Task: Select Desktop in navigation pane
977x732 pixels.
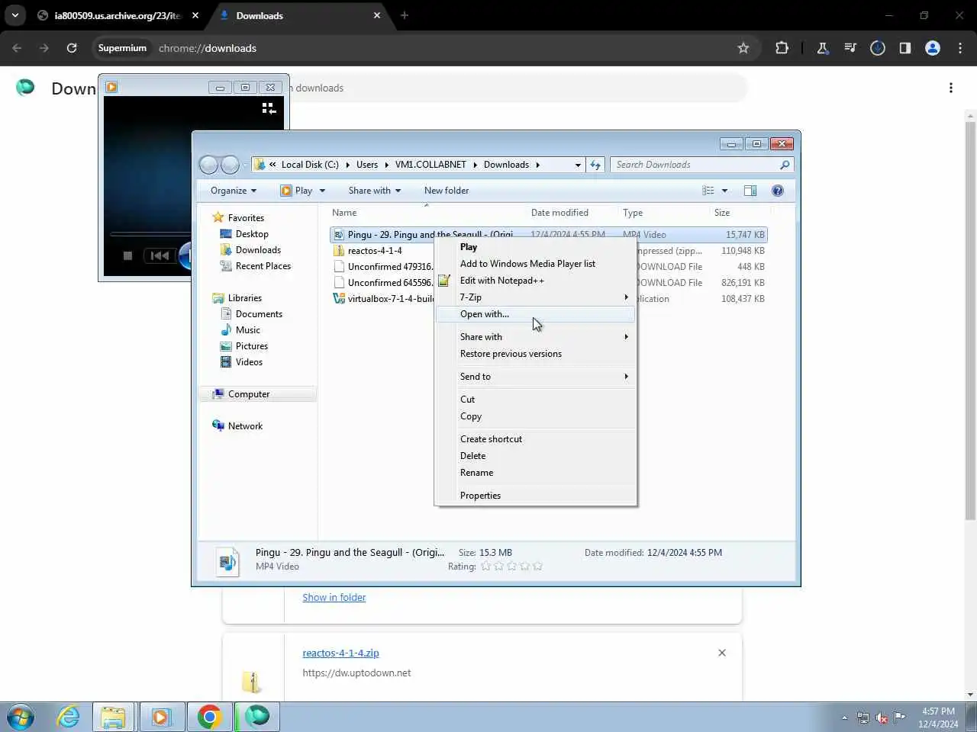Action: [252, 234]
